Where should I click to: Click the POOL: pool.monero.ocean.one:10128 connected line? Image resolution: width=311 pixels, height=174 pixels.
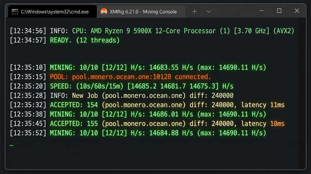(x=110, y=76)
